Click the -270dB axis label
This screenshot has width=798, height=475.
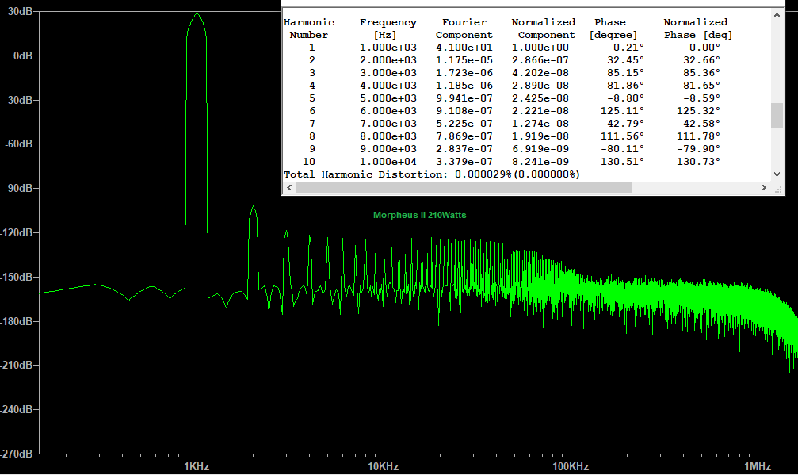[17, 454]
